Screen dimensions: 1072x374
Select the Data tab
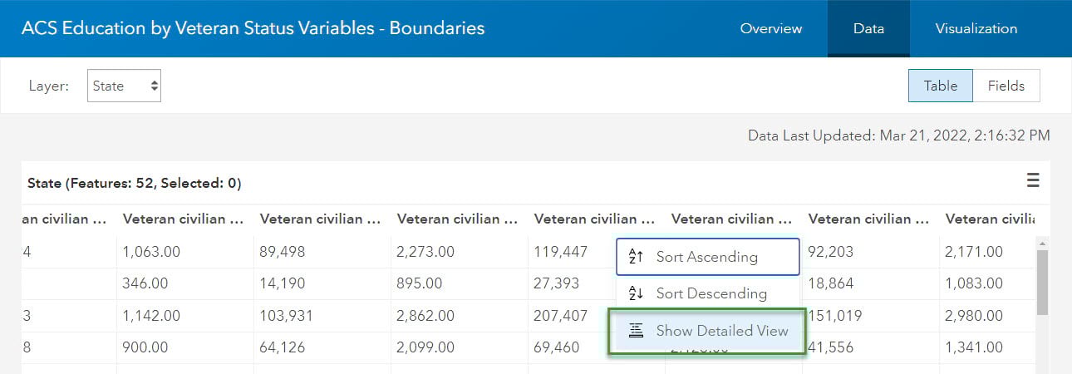(868, 28)
